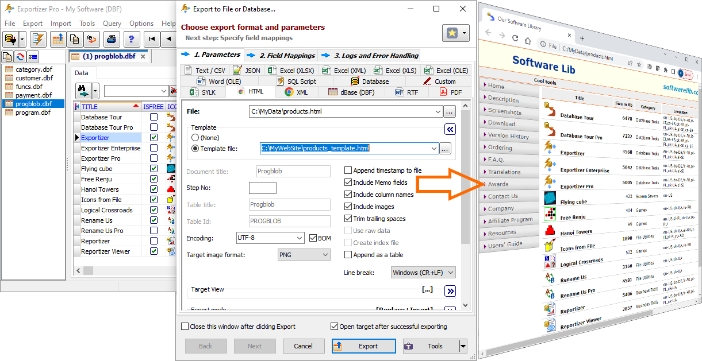
Task: Toggle Include Memo fields checkbox
Action: pyautogui.click(x=348, y=183)
